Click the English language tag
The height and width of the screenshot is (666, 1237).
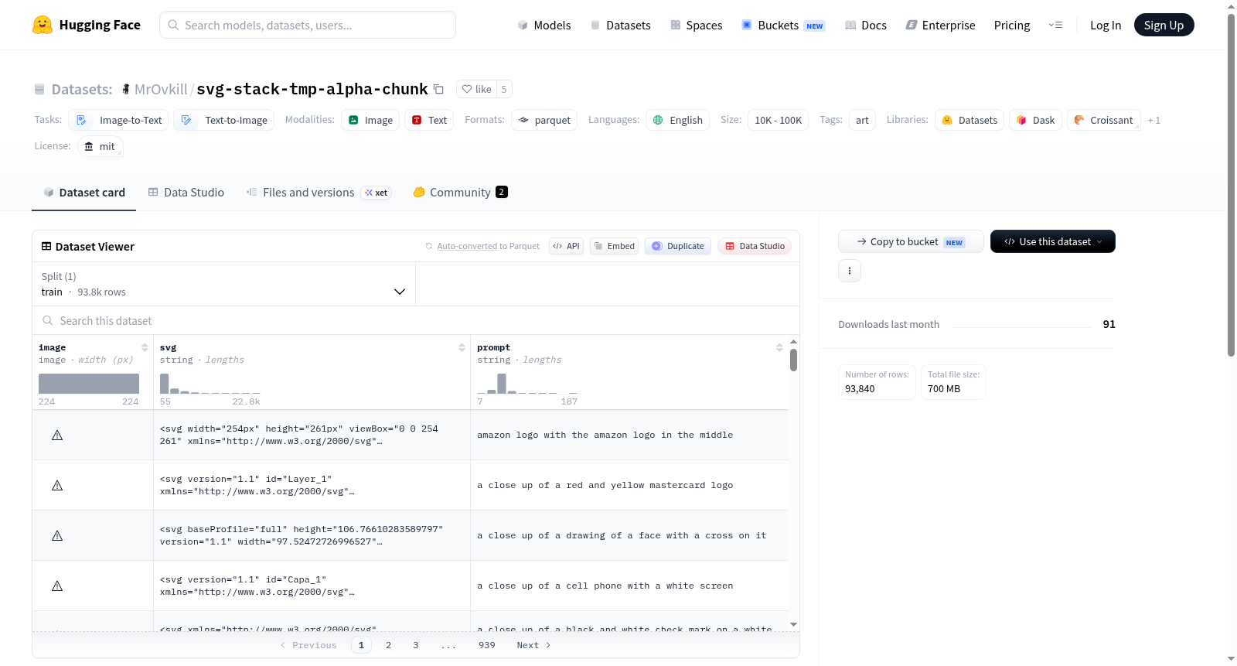678,120
